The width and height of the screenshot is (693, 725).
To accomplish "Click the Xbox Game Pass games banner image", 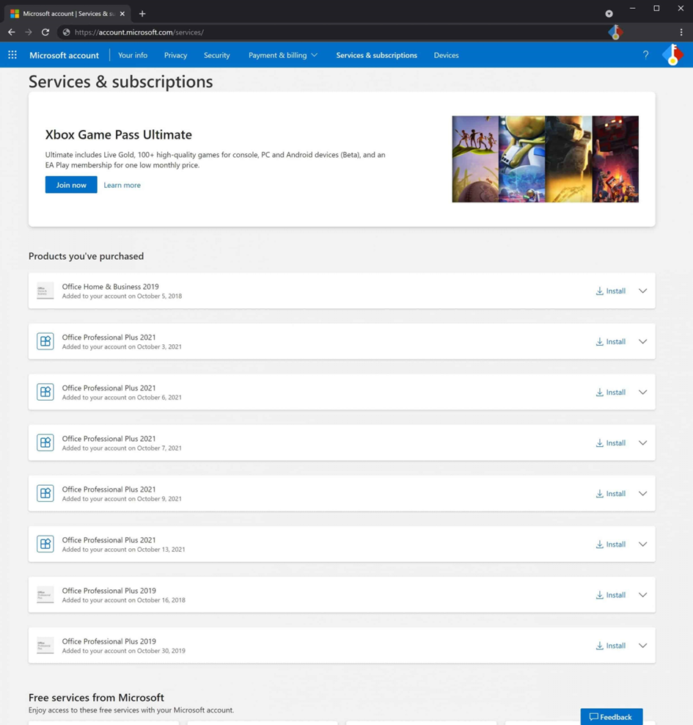I will click(545, 159).
